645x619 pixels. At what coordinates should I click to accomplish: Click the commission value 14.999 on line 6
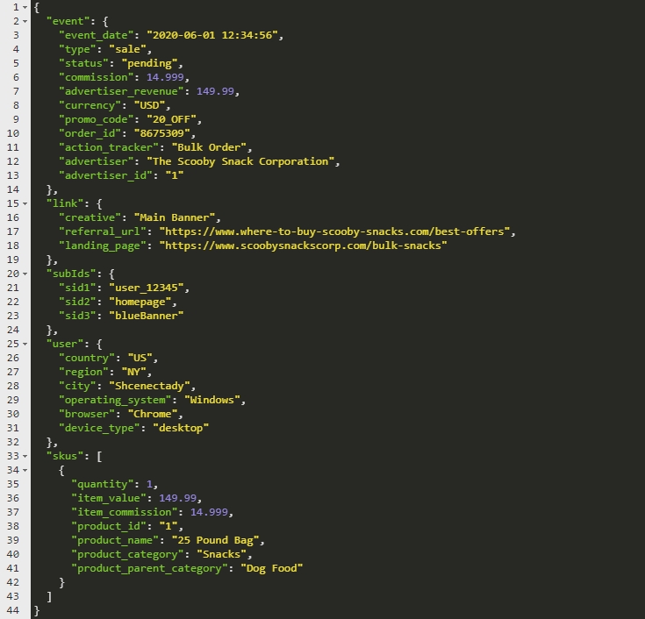pos(165,77)
